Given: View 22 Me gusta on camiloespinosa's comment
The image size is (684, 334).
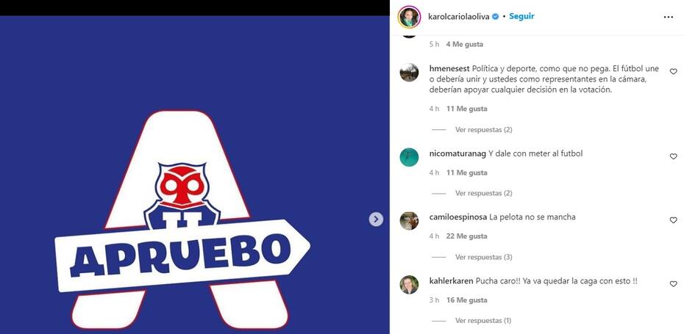Looking at the screenshot, I should point(466,236).
